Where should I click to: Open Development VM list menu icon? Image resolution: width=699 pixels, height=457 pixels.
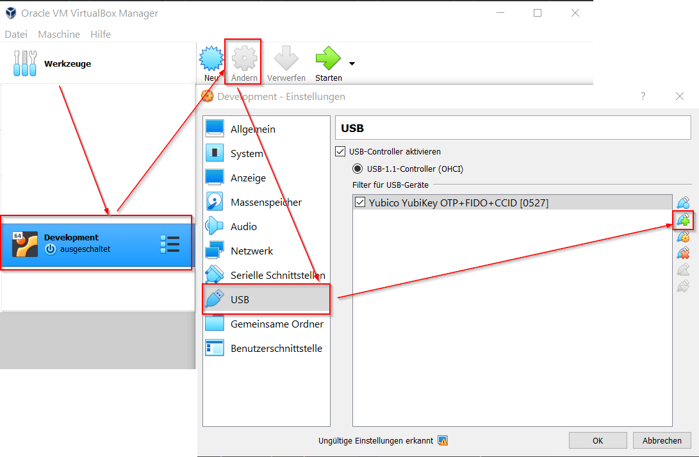click(170, 244)
